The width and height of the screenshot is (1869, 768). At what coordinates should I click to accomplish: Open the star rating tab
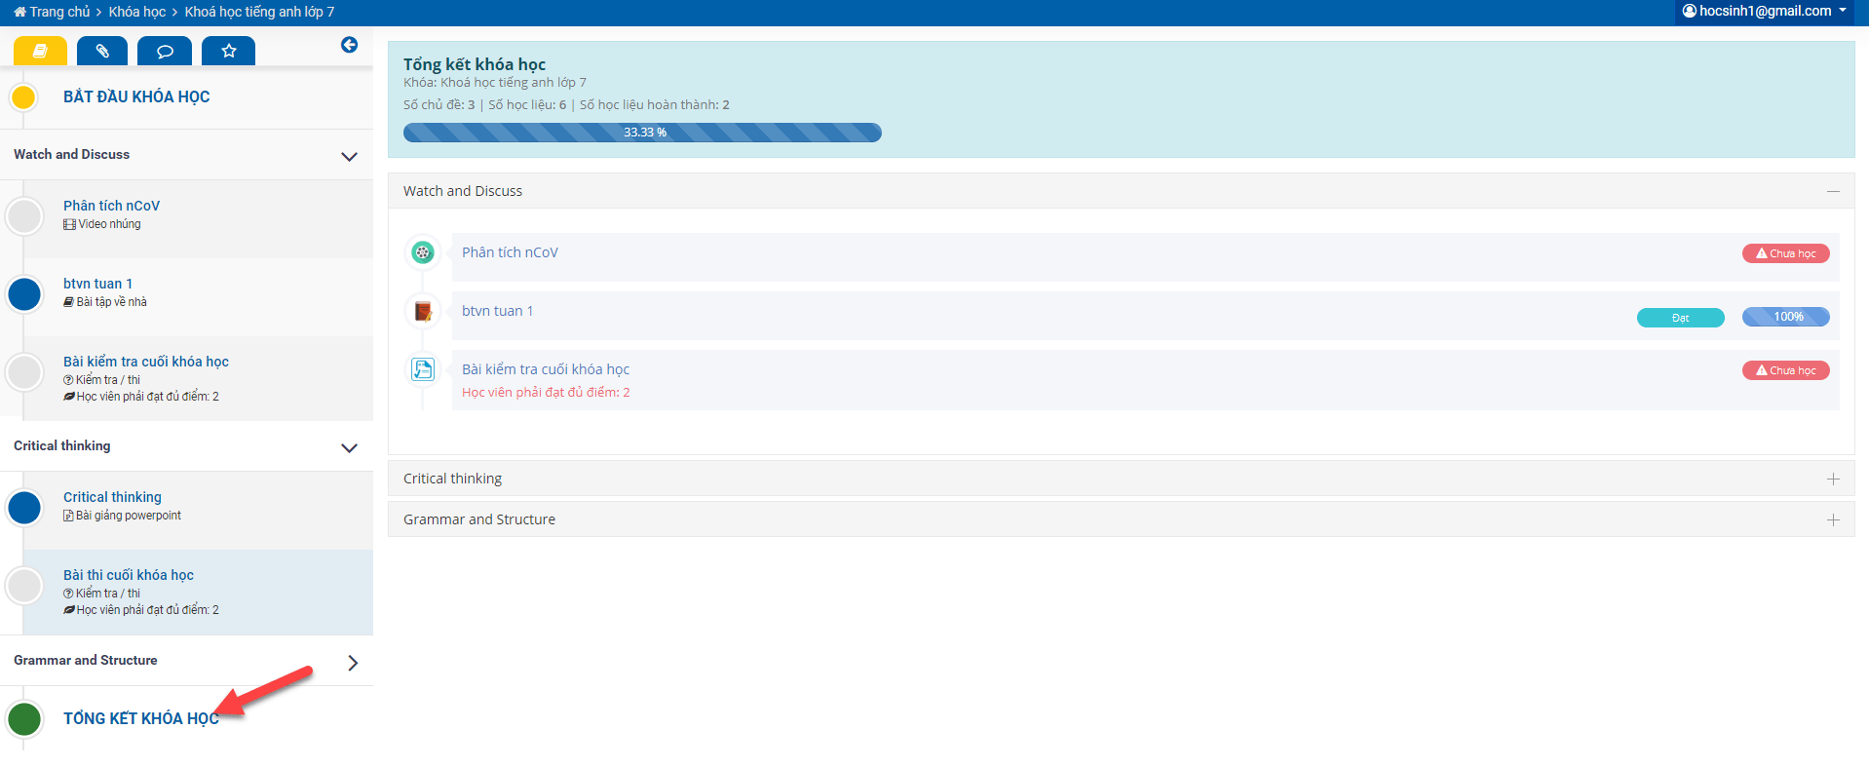click(228, 51)
